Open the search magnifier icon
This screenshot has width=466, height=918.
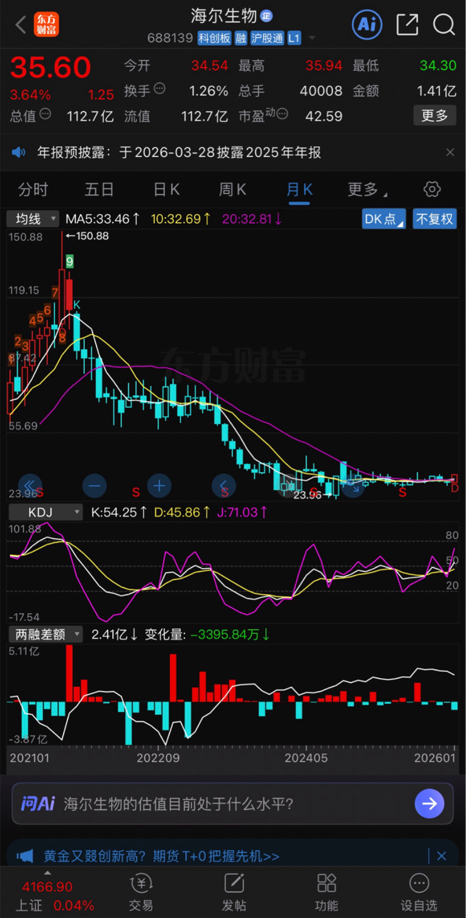pyautogui.click(x=444, y=25)
